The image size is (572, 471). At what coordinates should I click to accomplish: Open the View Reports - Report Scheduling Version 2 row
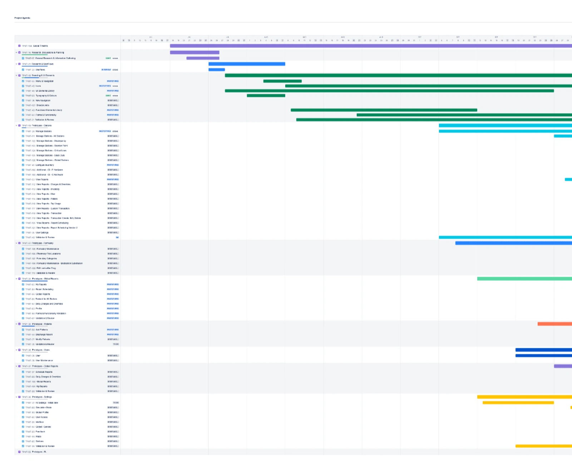[x=68, y=228]
